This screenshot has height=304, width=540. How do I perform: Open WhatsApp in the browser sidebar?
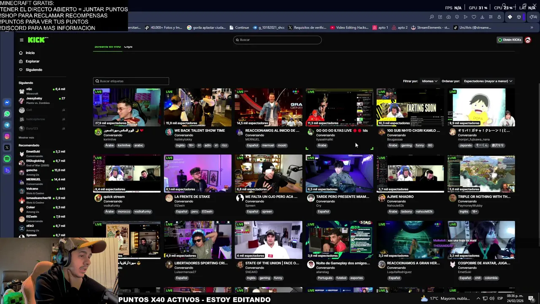coord(7,114)
